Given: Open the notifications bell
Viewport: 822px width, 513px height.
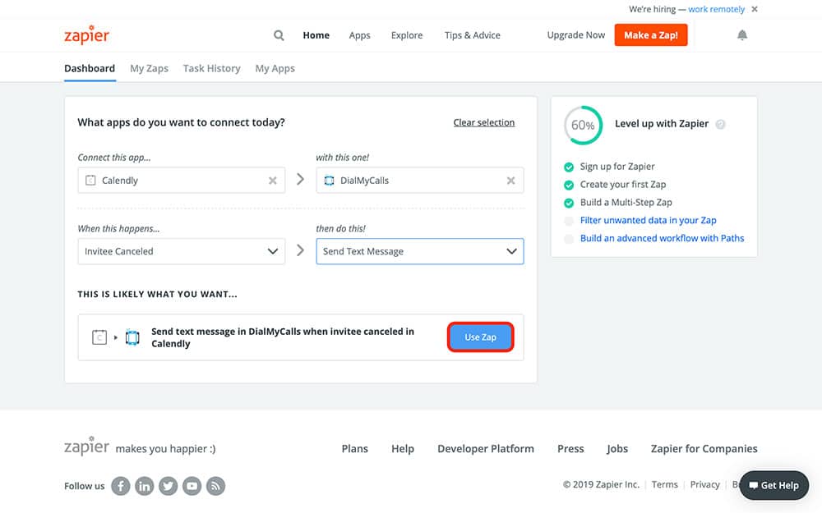Looking at the screenshot, I should pos(742,35).
